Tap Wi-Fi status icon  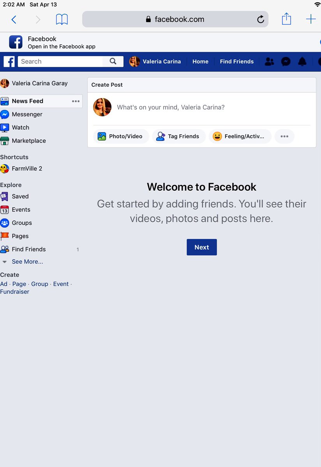(x=317, y=4)
